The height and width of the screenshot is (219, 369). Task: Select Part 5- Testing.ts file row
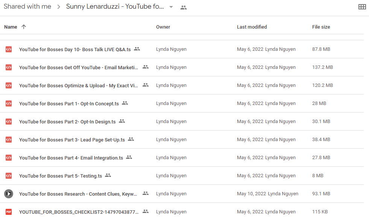pyautogui.click(x=182, y=176)
